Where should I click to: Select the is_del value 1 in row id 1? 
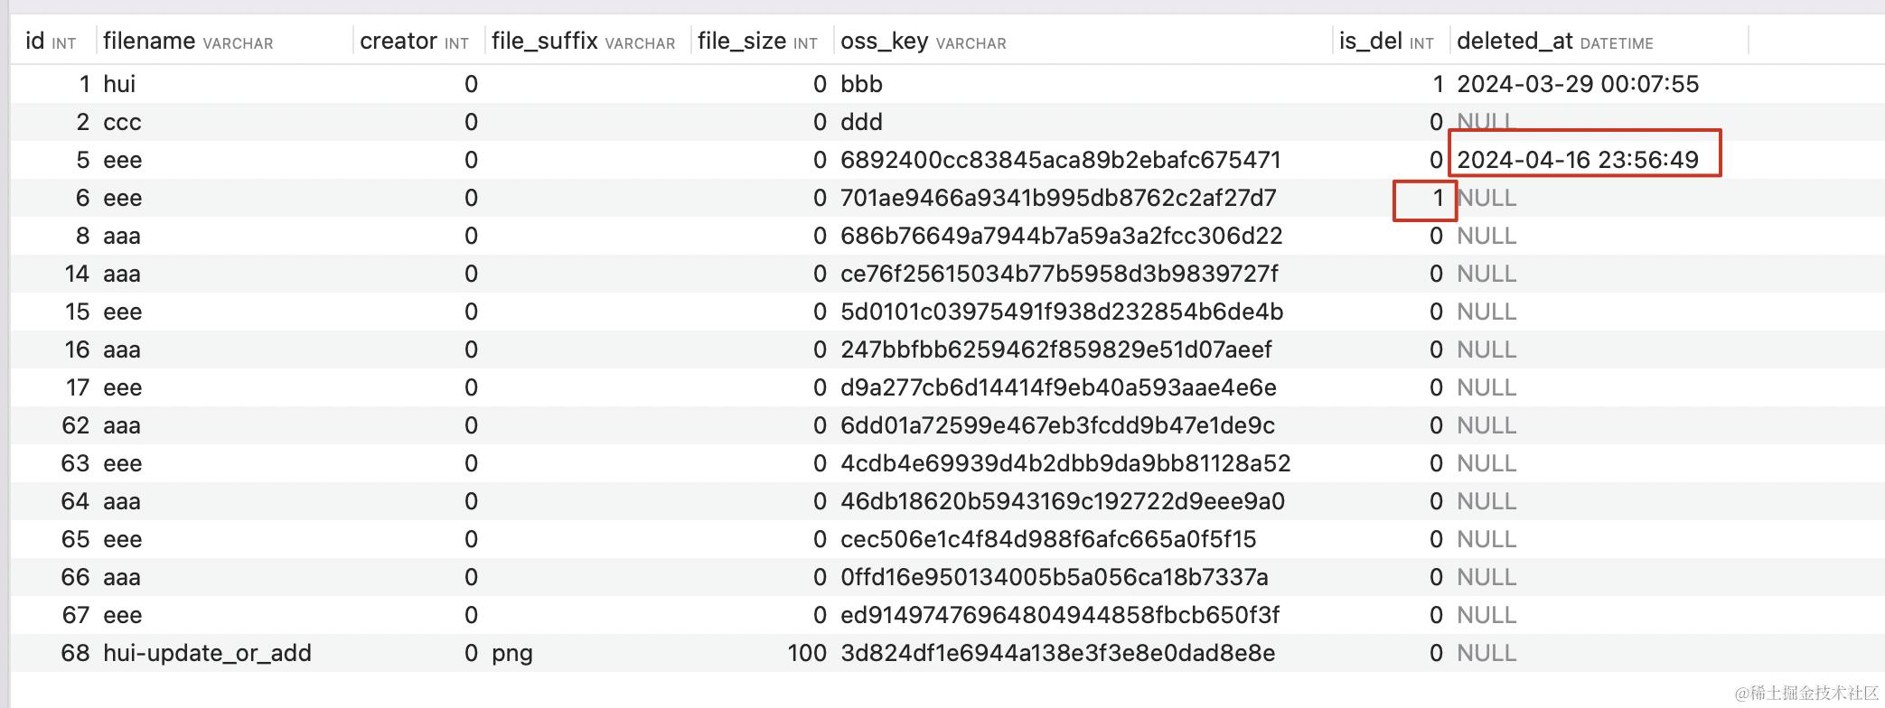1438,84
